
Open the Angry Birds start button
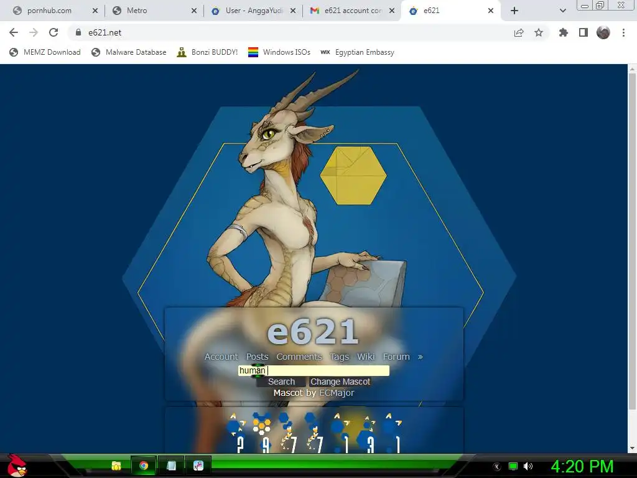17,466
